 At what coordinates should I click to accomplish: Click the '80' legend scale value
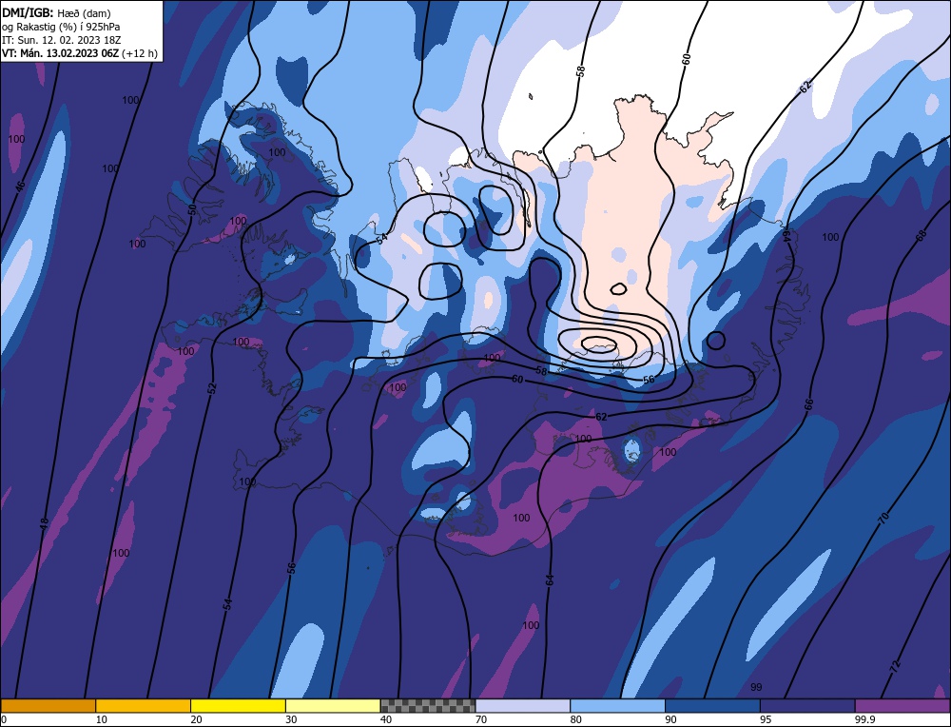(576, 719)
